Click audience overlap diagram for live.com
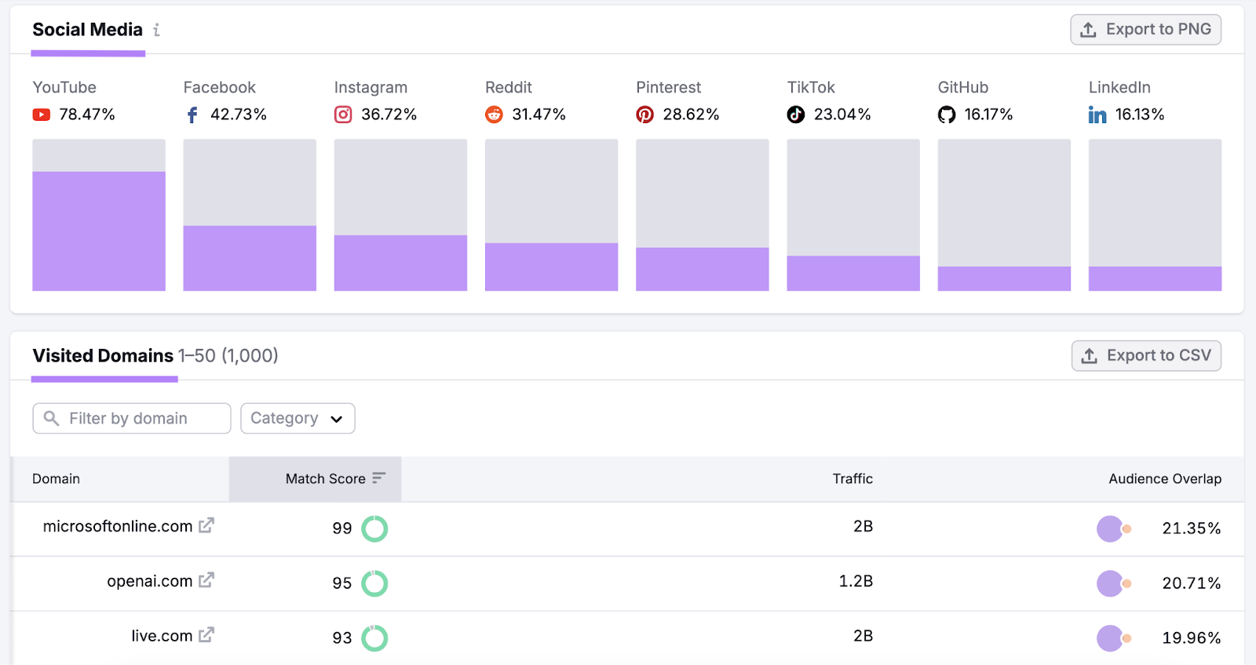This screenshot has width=1256, height=665. [1114, 638]
